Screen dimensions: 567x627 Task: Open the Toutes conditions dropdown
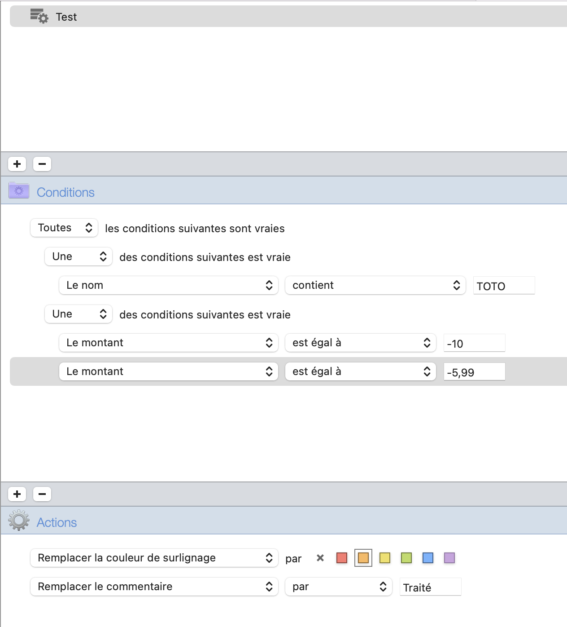tap(64, 228)
